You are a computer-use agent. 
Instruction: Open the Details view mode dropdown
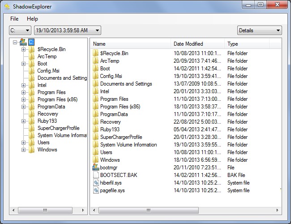(x=260, y=30)
